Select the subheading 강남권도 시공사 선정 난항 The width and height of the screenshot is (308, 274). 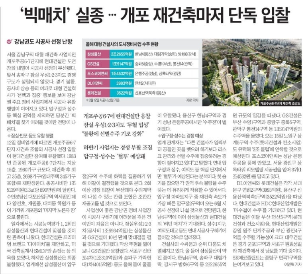pyautogui.click(x=43, y=42)
